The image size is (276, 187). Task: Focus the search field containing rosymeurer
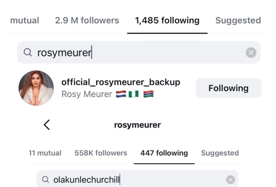coord(136,53)
